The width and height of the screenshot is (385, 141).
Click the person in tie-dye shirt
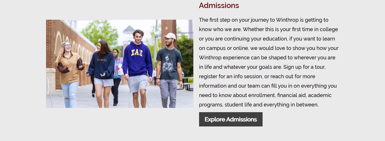click(x=117, y=76)
